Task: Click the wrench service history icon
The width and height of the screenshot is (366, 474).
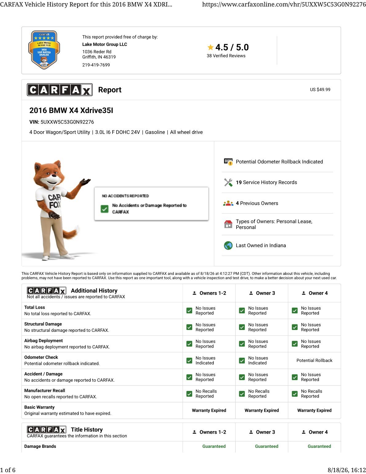Action: point(228,183)
